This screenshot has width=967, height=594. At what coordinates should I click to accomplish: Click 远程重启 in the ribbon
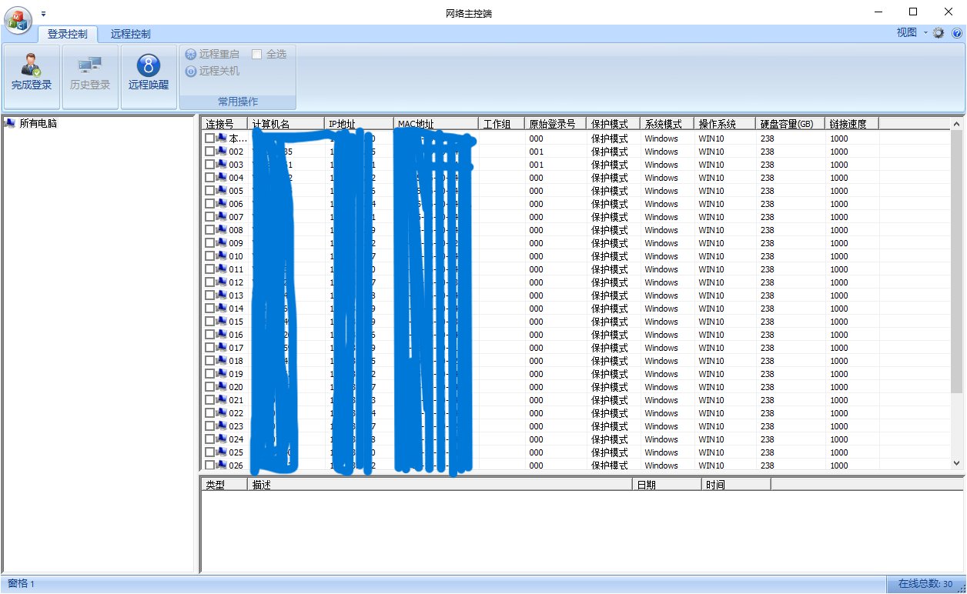click(x=212, y=54)
